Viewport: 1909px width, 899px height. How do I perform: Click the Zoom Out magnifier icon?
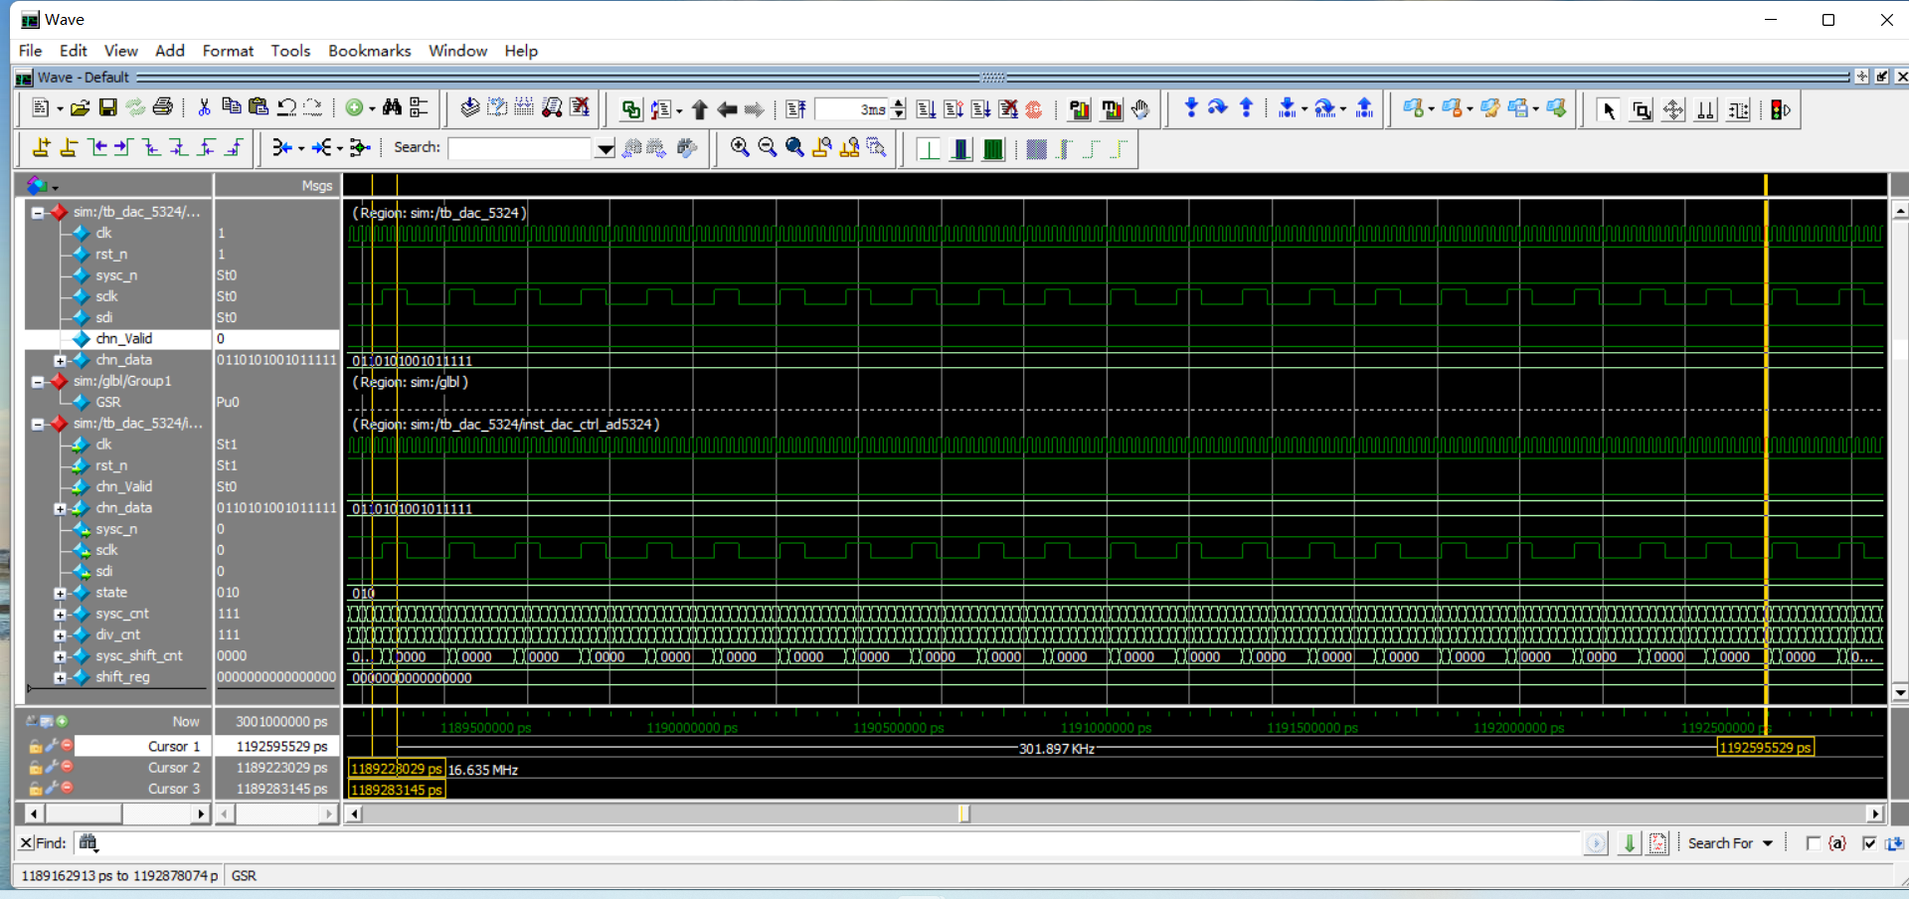tap(767, 147)
